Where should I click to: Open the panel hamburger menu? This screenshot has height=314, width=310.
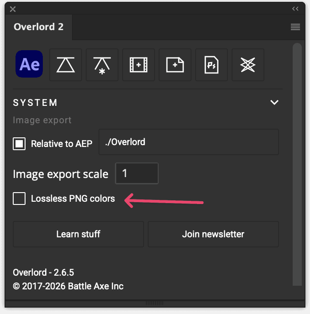(x=295, y=27)
